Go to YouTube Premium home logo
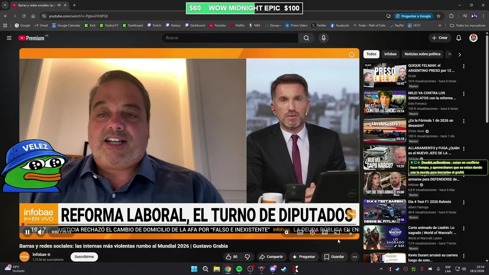Screen dimensions: 489x275 click(x=32, y=38)
